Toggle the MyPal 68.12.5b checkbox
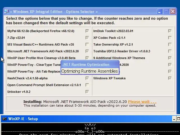 [x=87, y=31]
